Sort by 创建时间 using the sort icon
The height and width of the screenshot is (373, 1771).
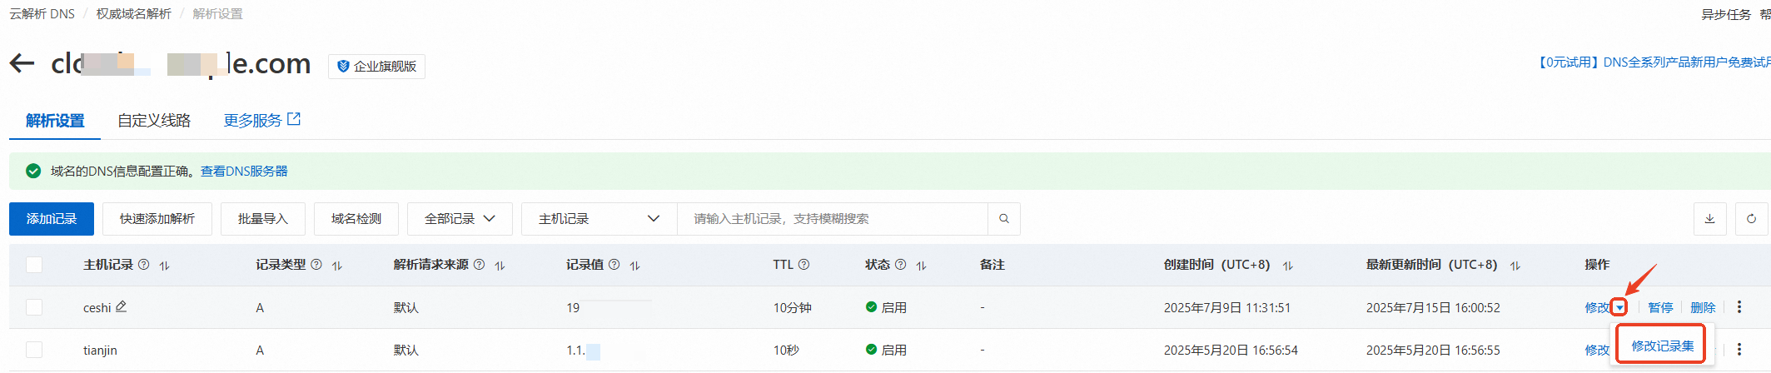tap(1288, 266)
